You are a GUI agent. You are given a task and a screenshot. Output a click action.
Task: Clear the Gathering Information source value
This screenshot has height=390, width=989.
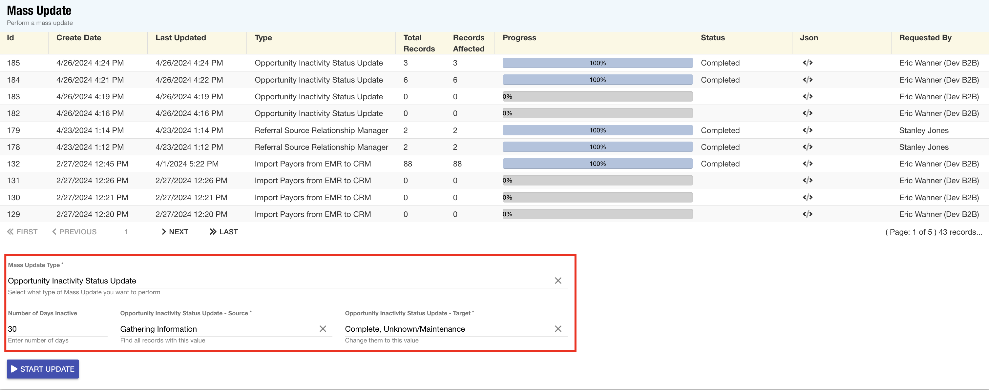click(323, 329)
